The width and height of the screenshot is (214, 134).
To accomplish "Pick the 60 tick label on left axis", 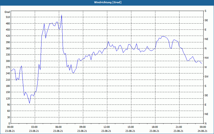I will [9, 111].
